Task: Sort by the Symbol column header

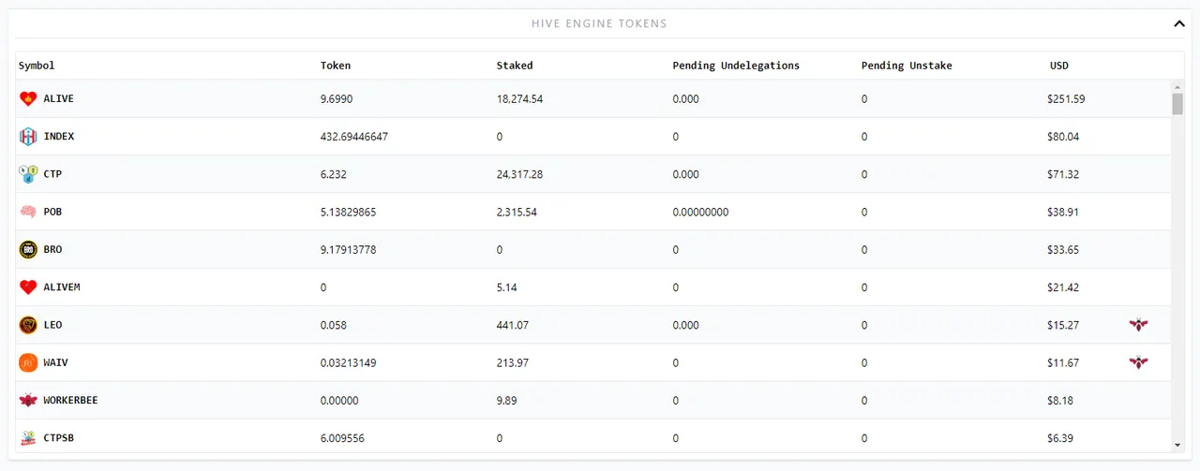Action: (x=37, y=66)
